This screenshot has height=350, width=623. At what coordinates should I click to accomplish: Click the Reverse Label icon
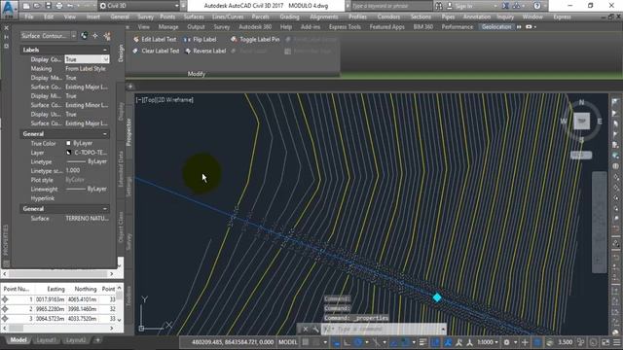click(x=188, y=51)
